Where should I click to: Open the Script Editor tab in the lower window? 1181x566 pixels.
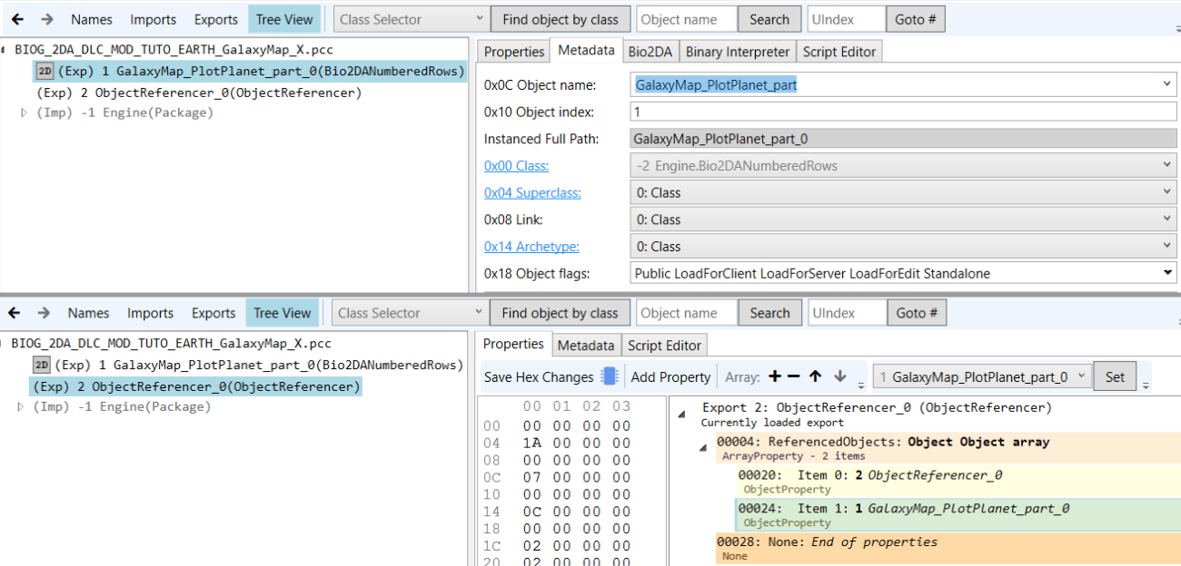point(664,345)
